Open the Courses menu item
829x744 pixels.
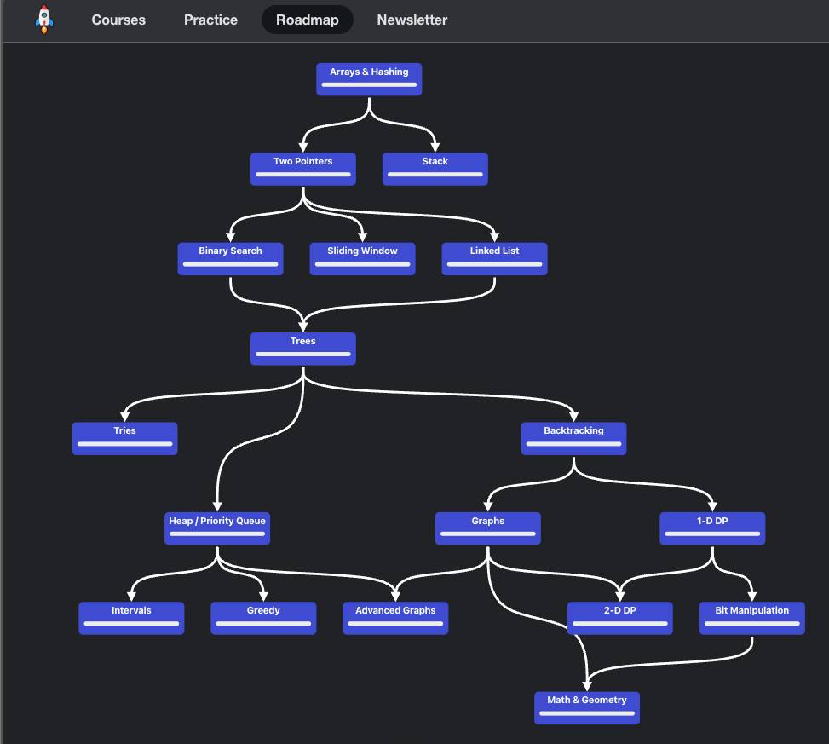pyautogui.click(x=118, y=20)
